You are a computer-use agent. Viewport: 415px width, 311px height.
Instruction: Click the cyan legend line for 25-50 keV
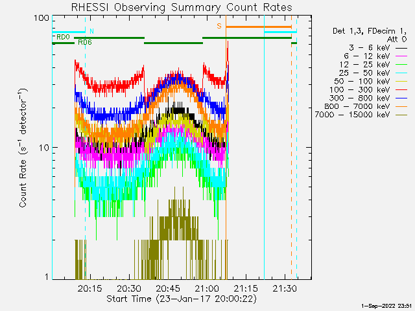click(401, 73)
